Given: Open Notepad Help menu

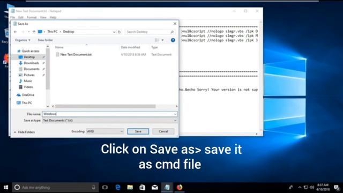Looking at the screenshot, I should (53, 17).
